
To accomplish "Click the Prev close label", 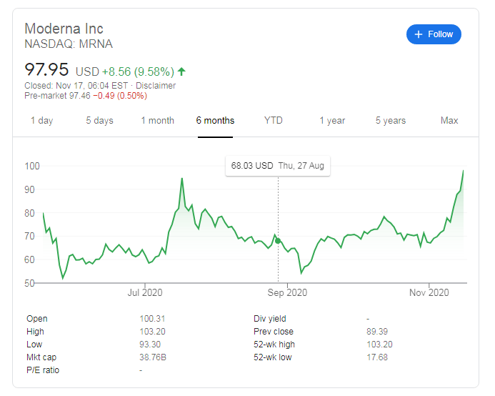I will [x=274, y=332].
